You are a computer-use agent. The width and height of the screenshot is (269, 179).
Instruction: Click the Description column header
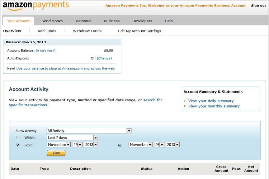tap(80, 169)
